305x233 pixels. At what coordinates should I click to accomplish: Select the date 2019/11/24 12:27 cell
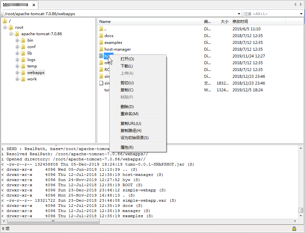[x=249, y=56]
